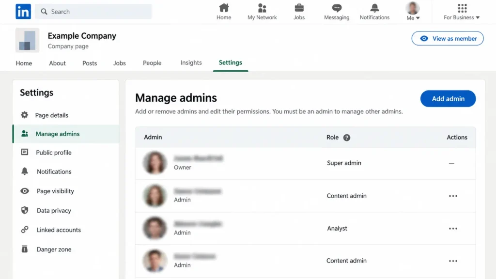The height and width of the screenshot is (279, 496).
Task: Click the search magnifier icon
Action: pyautogui.click(x=44, y=12)
